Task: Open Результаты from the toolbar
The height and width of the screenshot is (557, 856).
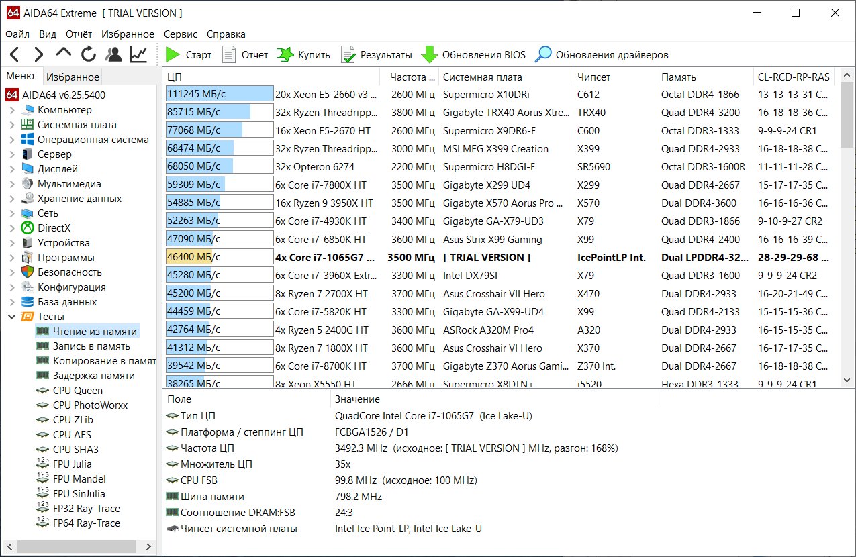Action: point(376,54)
